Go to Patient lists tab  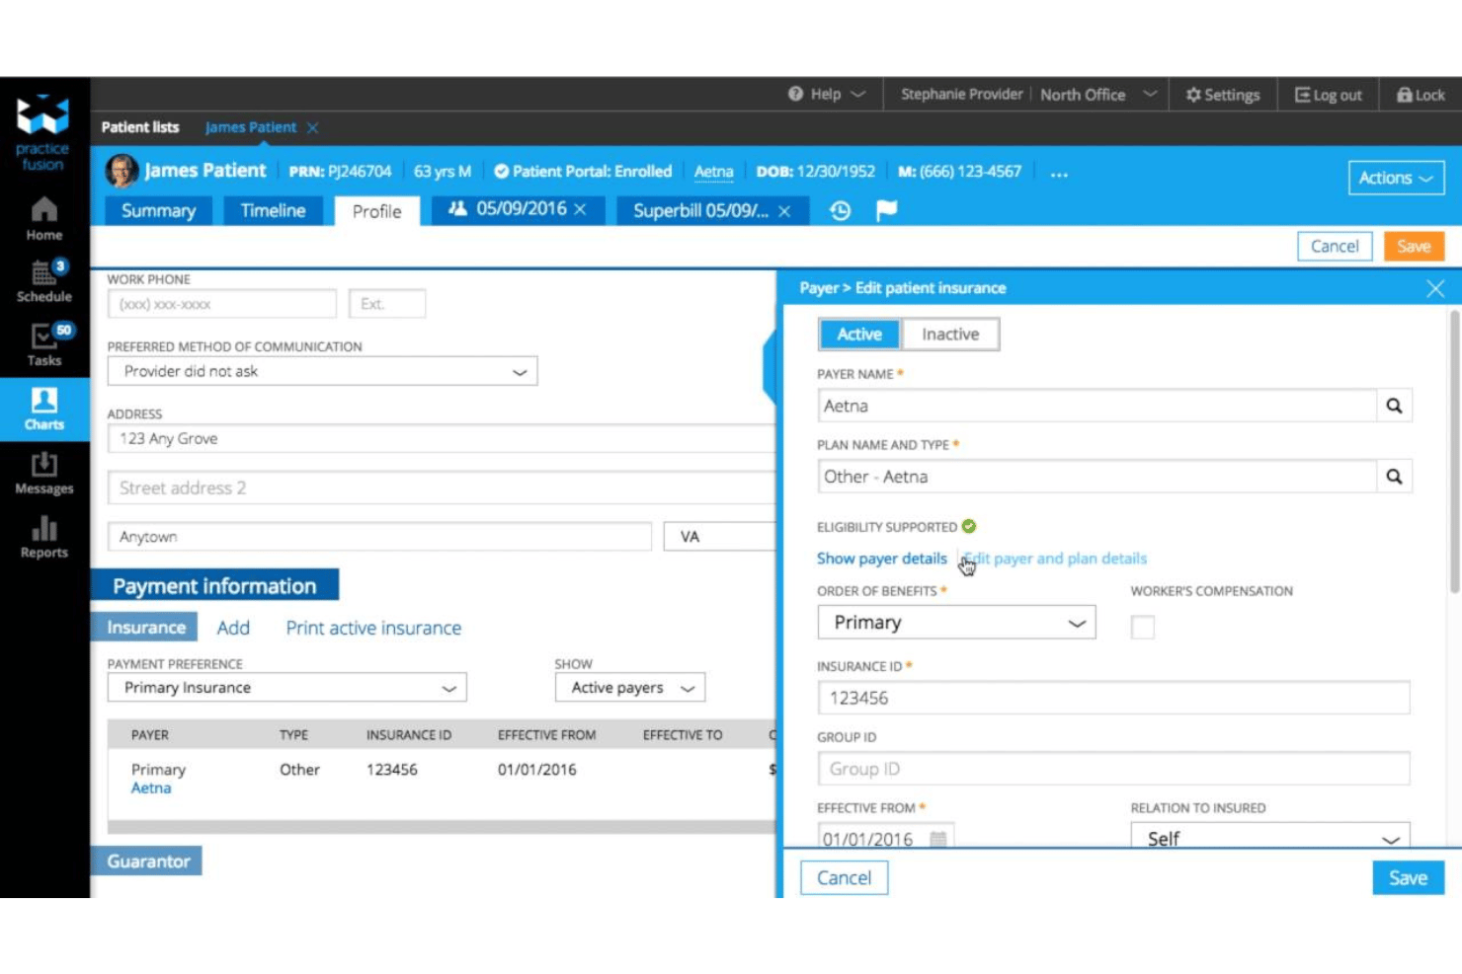click(140, 127)
